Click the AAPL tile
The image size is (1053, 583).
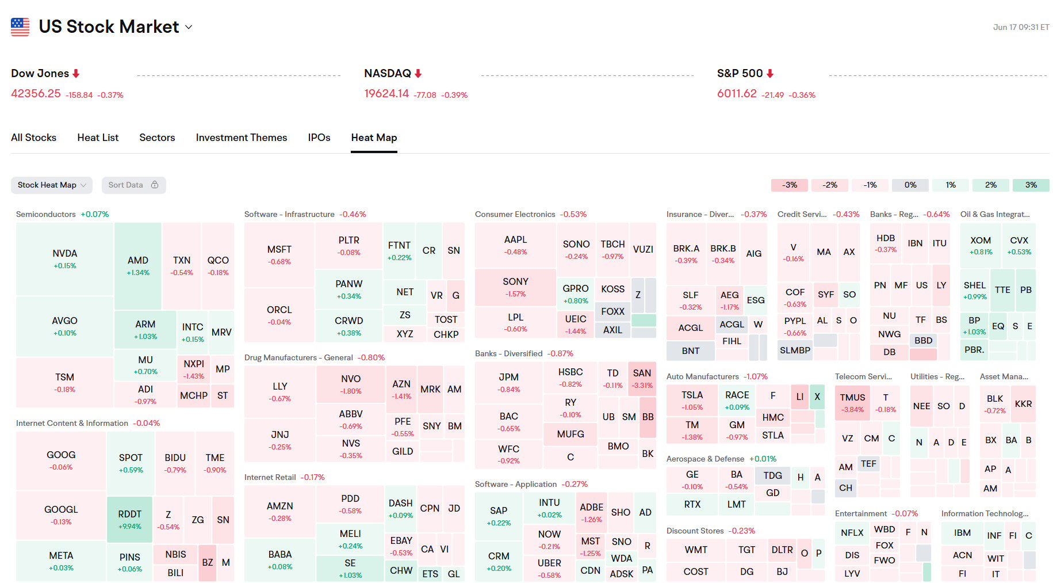[516, 245]
